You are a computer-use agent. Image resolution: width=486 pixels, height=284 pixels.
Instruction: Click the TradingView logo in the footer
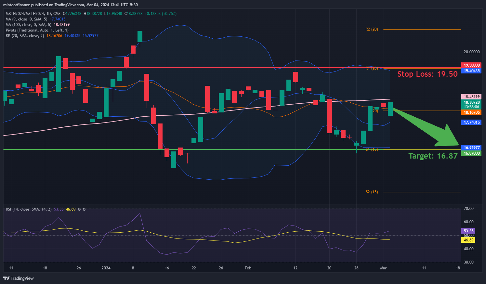pyautogui.click(x=19, y=278)
